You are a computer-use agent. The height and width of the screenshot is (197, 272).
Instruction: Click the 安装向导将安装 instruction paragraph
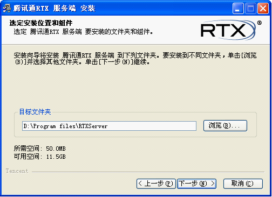click(x=135, y=59)
